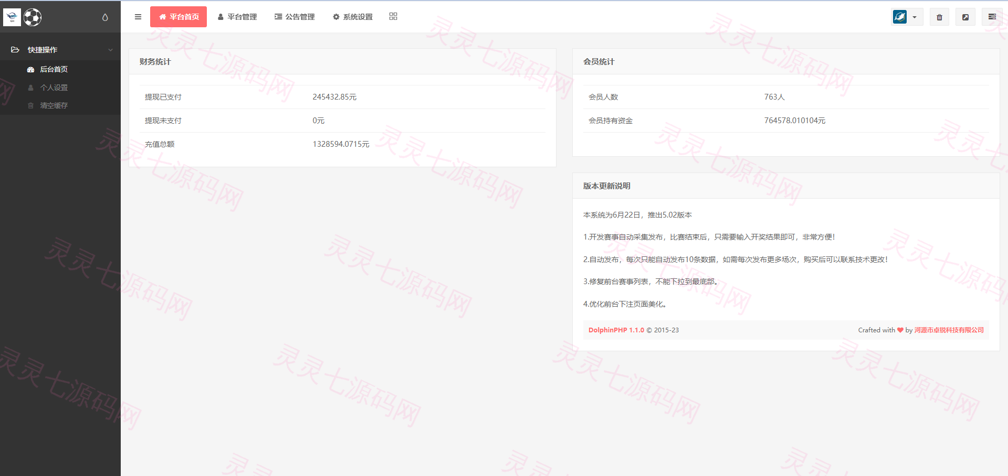Open the DolphinPHP 1.1.0 link

coord(616,330)
